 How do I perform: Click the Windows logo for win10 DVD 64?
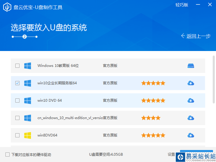point(28,100)
